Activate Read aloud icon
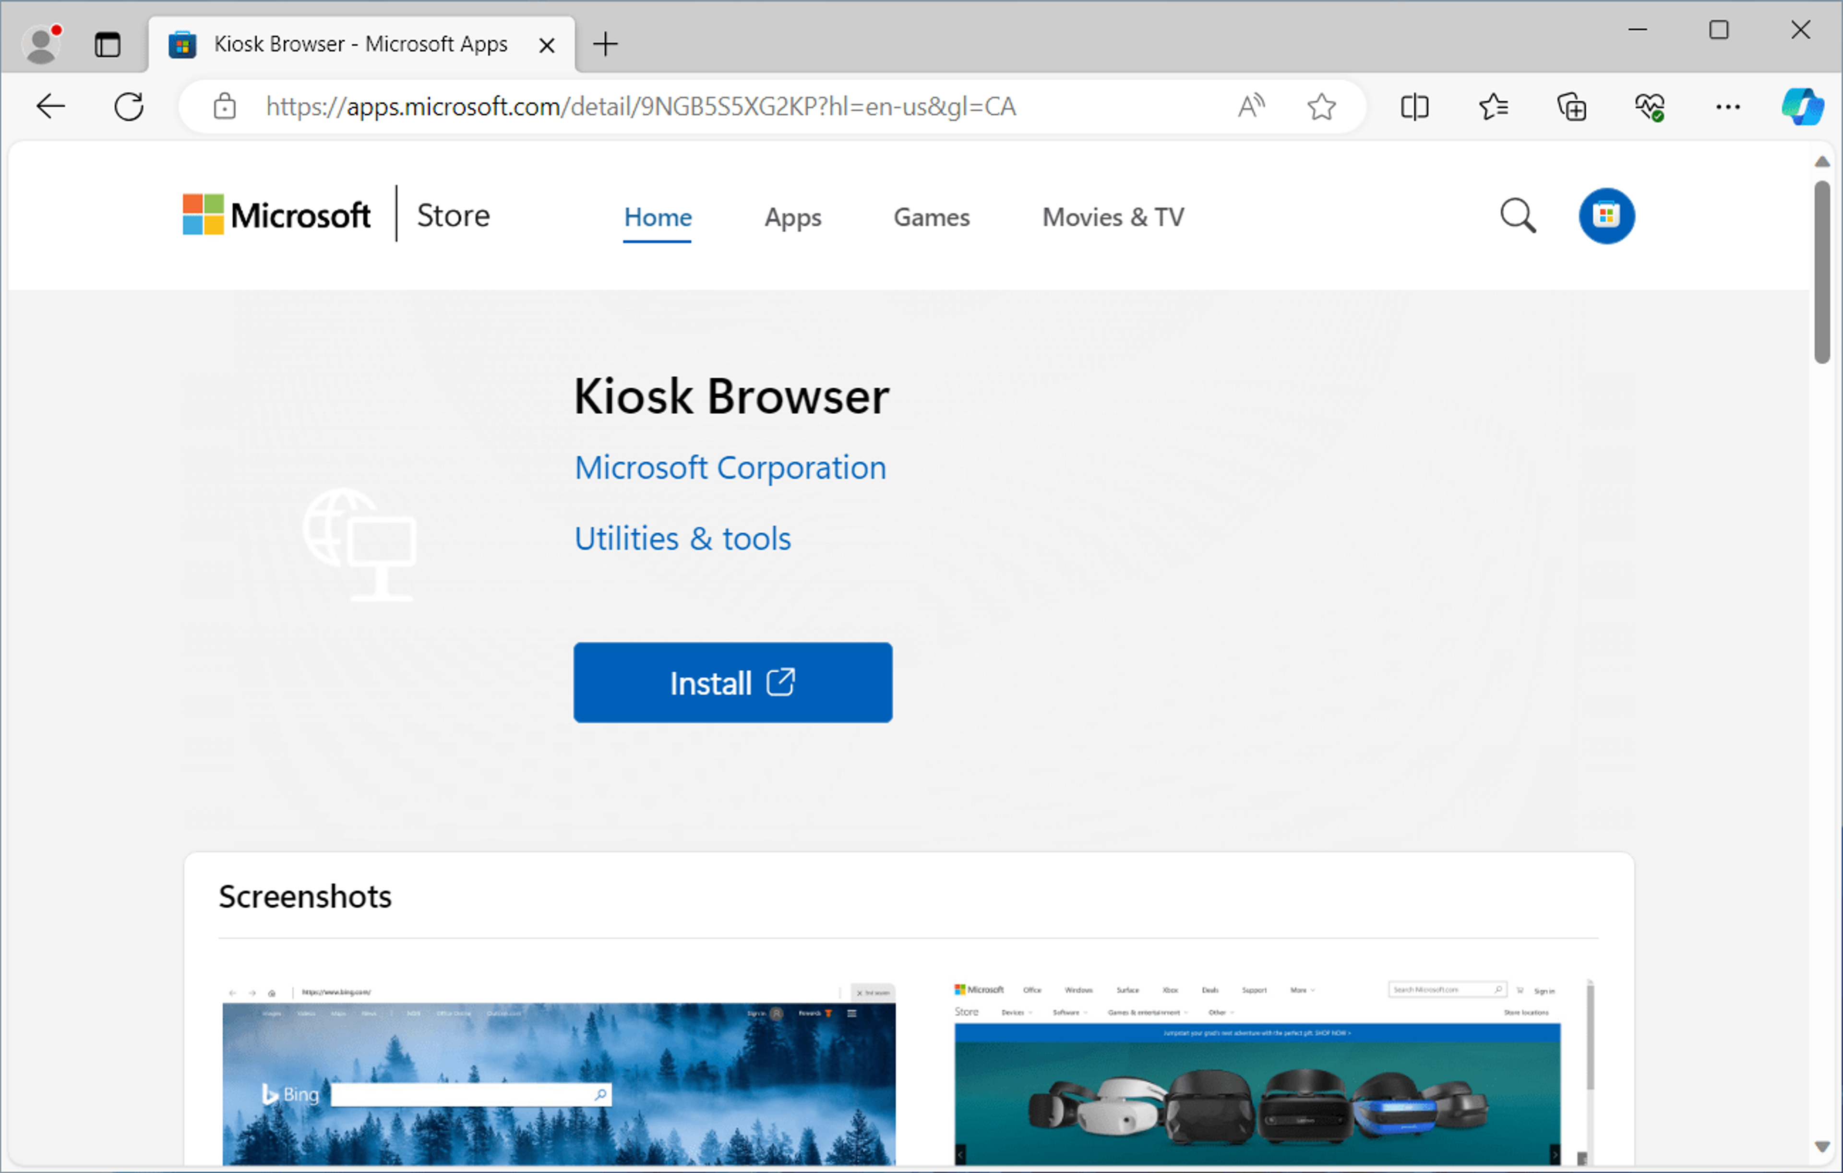Image resolution: width=1843 pixels, height=1173 pixels. coord(1251,107)
